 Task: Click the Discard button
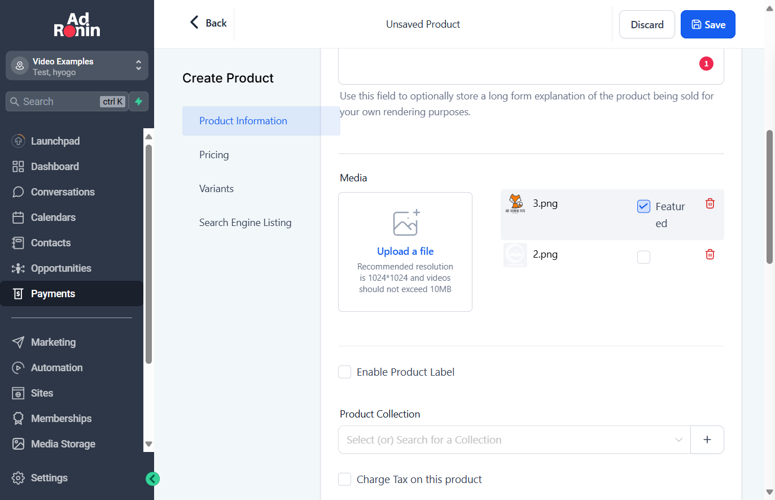(647, 24)
